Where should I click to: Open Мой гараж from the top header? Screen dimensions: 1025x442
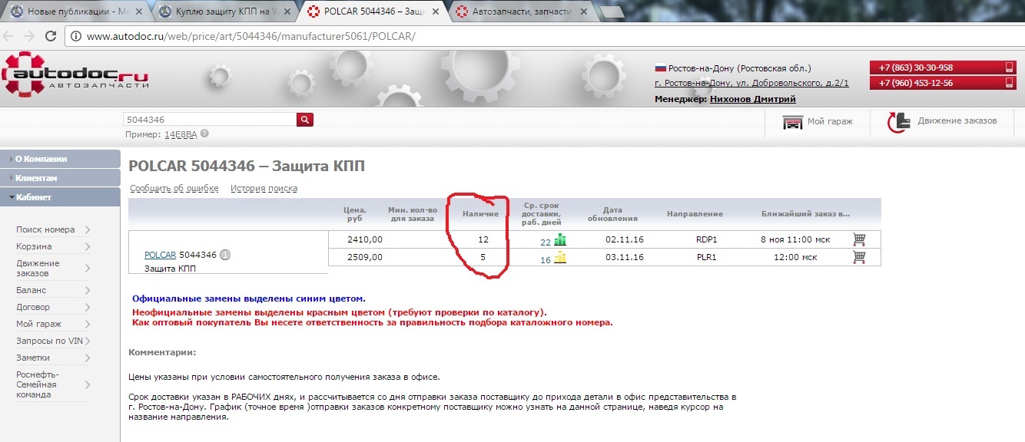click(818, 121)
